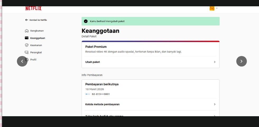Click the Info Pembayaran label
This screenshot has height=127, width=259.
click(92, 75)
